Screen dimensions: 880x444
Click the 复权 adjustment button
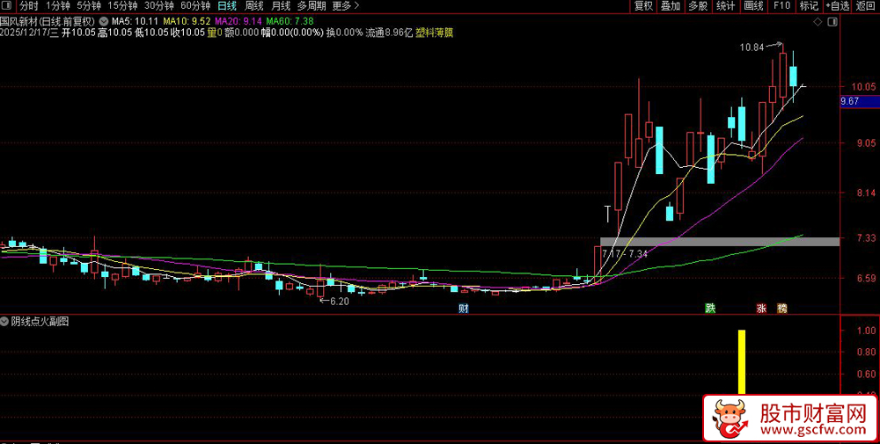point(643,6)
